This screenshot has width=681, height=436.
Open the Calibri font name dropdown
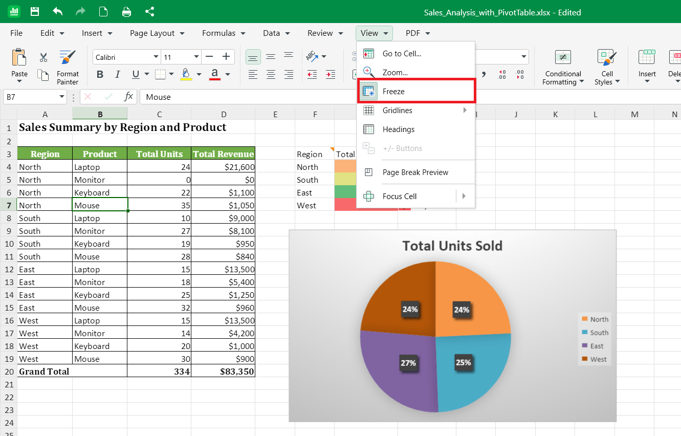click(156, 57)
